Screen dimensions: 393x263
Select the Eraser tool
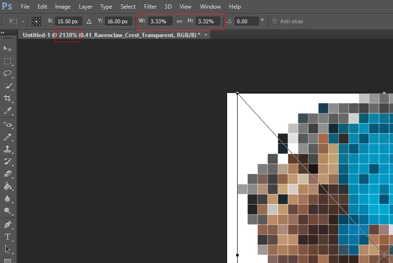point(8,174)
